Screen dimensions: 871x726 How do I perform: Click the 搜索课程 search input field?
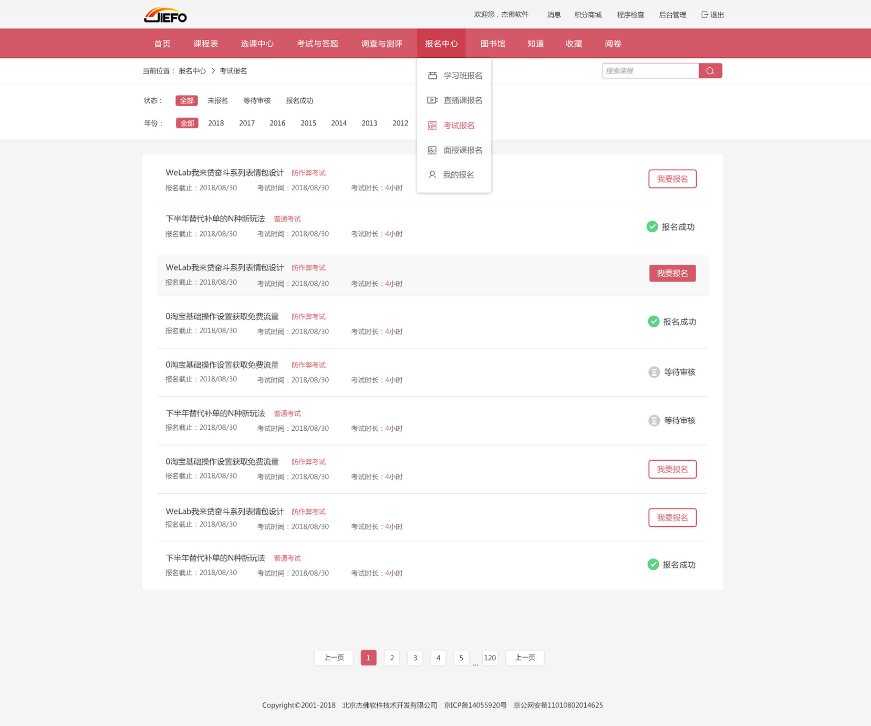650,71
